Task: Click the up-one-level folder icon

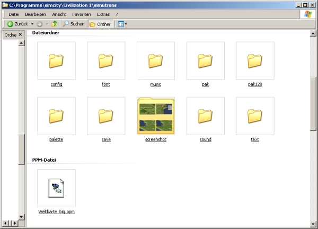Action: pos(55,24)
